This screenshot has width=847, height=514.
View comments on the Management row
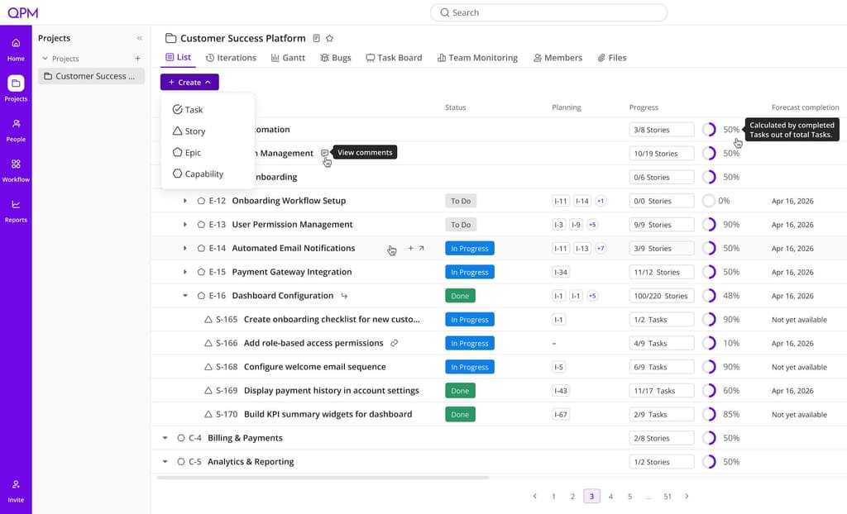click(324, 153)
